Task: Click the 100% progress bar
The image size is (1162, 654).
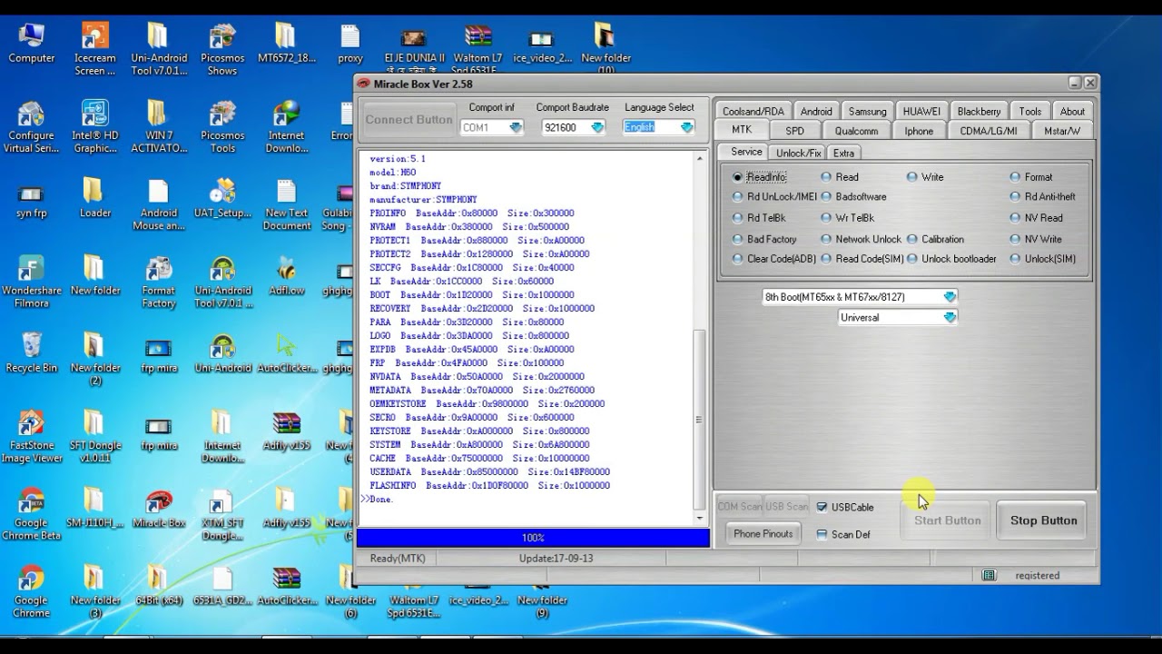Action: tap(533, 538)
